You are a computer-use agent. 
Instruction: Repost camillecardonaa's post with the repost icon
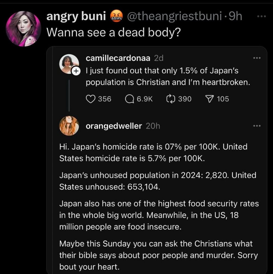tap(170, 99)
